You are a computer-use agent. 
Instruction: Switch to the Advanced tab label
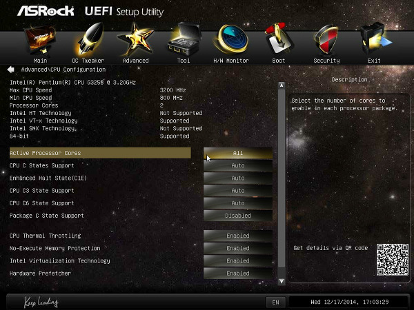pos(136,61)
